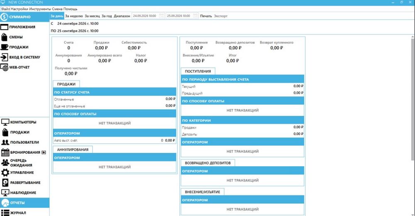Open the Настройки menu
This screenshot has height=216, width=415.
click(20, 9)
